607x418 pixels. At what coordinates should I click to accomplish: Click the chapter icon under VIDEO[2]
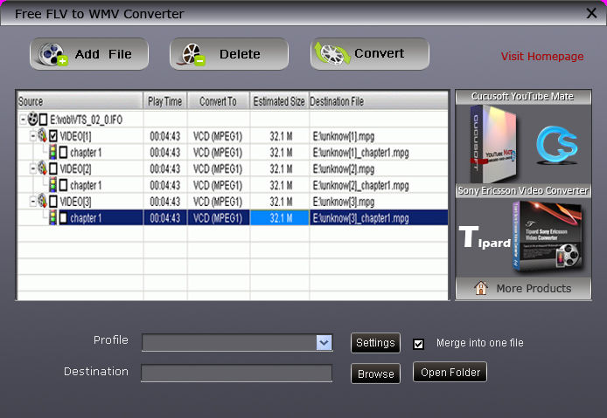click(x=52, y=185)
